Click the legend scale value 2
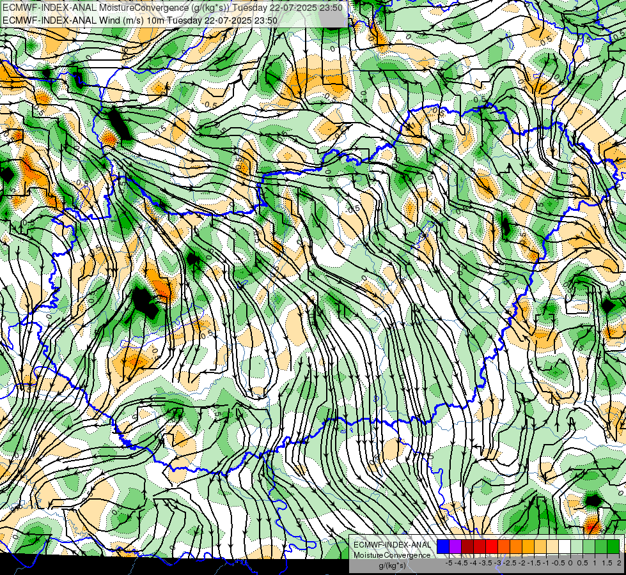Viewport: 626px width, 575px height. pos(619,563)
